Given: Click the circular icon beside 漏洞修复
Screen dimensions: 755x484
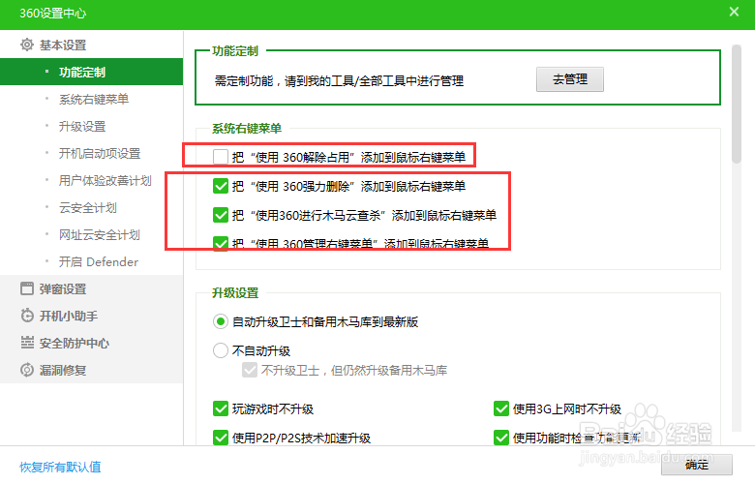Looking at the screenshot, I should [27, 370].
